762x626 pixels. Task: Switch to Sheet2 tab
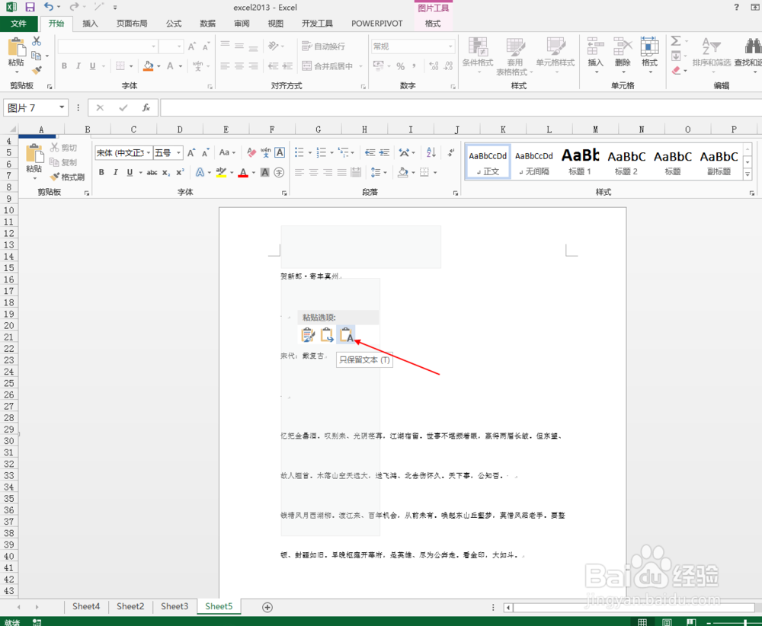(x=130, y=606)
